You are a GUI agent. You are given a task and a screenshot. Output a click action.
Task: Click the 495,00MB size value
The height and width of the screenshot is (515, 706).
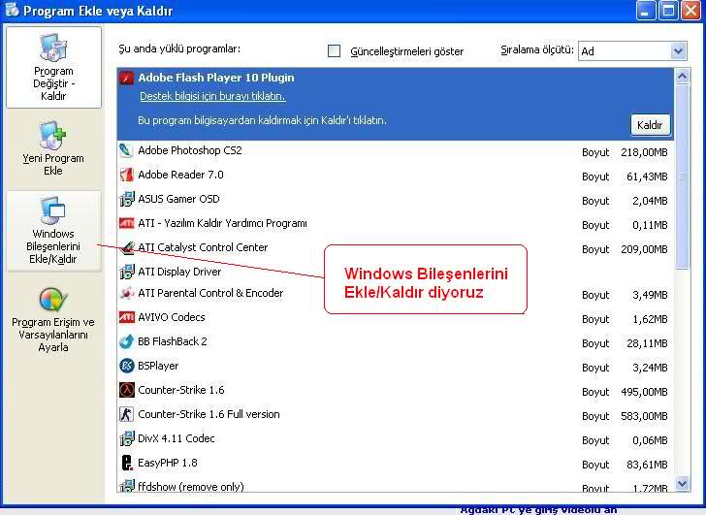pos(644,392)
